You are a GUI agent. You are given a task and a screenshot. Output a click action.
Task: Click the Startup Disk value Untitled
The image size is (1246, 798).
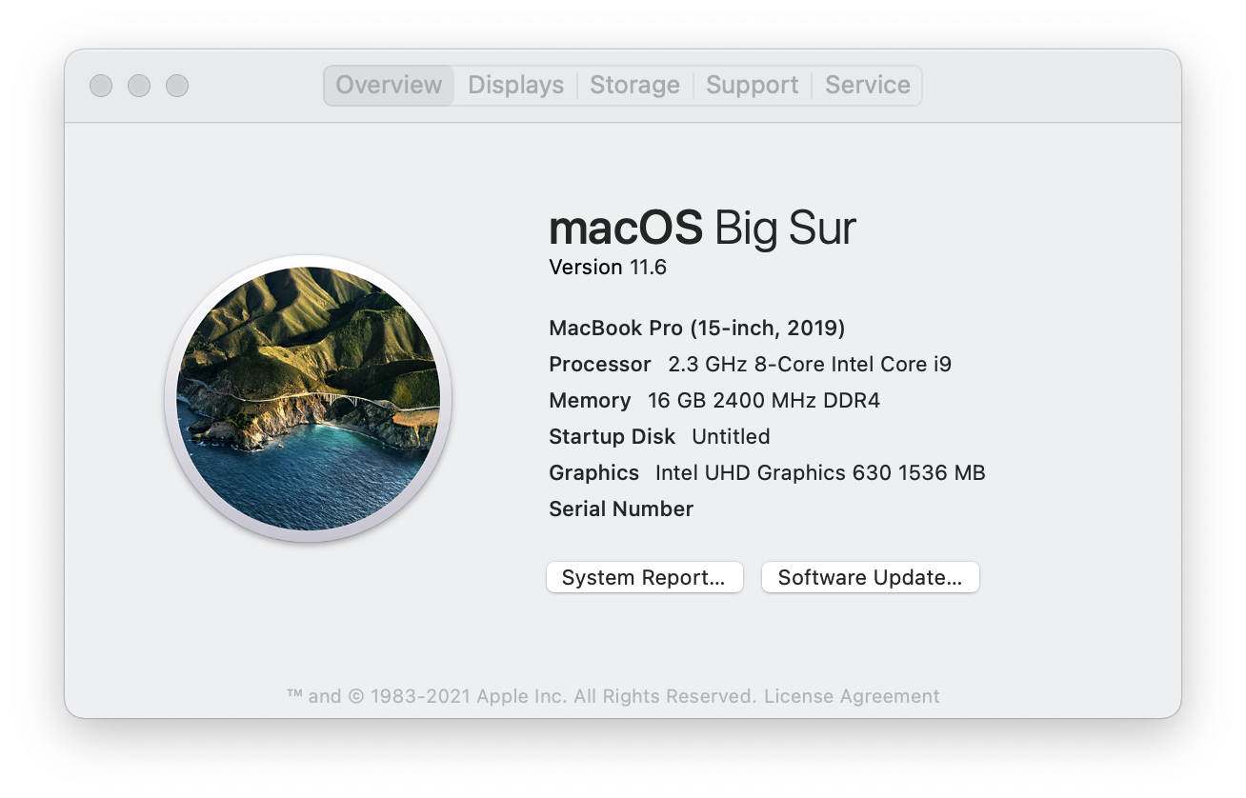tap(731, 437)
